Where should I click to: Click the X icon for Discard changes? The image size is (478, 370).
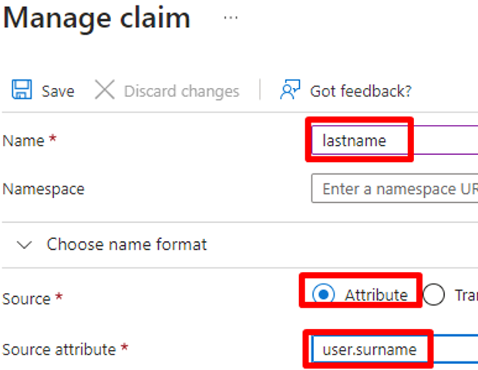pos(105,90)
